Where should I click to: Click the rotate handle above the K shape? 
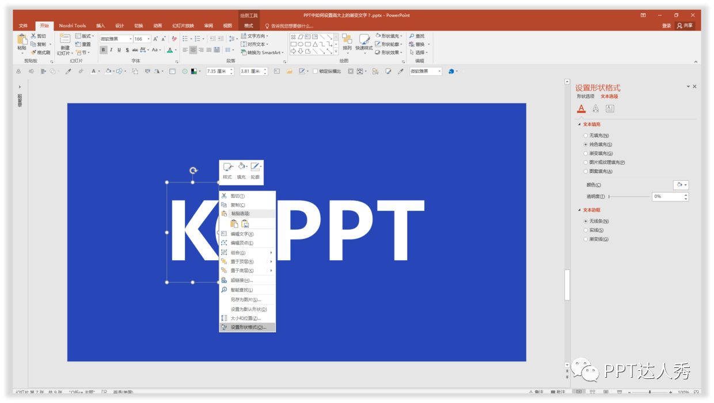point(193,170)
